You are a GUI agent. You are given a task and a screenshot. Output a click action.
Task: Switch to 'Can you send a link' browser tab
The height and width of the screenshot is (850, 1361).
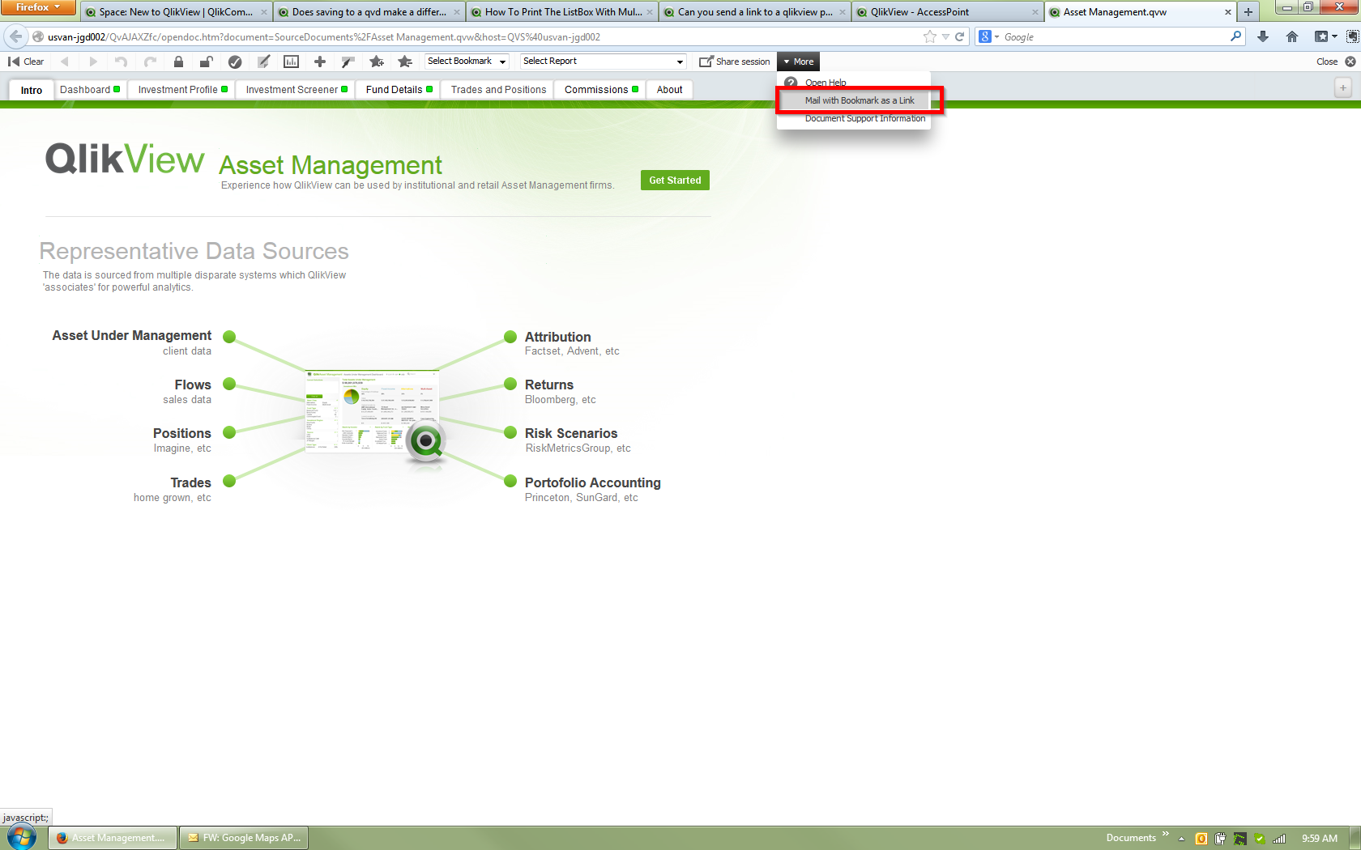click(755, 12)
